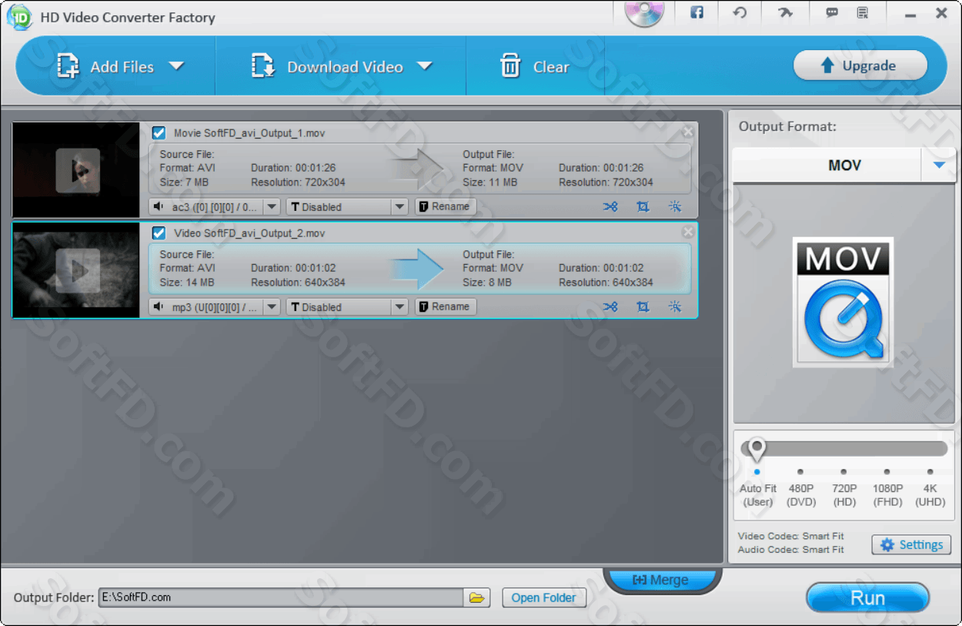Image resolution: width=962 pixels, height=626 pixels.
Task: Open the codec Settings button
Action: 911,544
